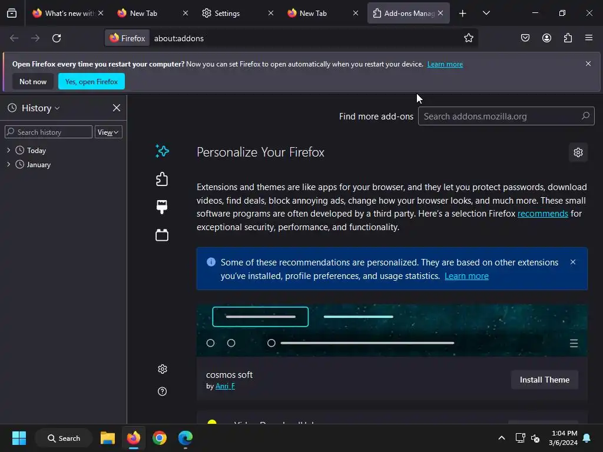
Task: Click the Search history field
Action: (48, 132)
